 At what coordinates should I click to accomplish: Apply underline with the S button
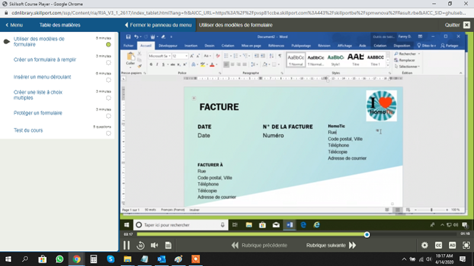click(x=164, y=64)
